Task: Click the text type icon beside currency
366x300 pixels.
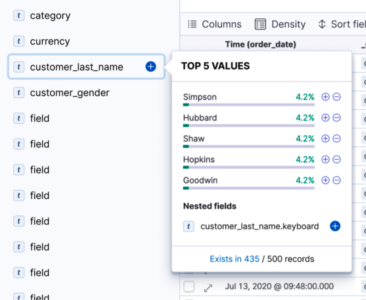Action: click(19, 41)
